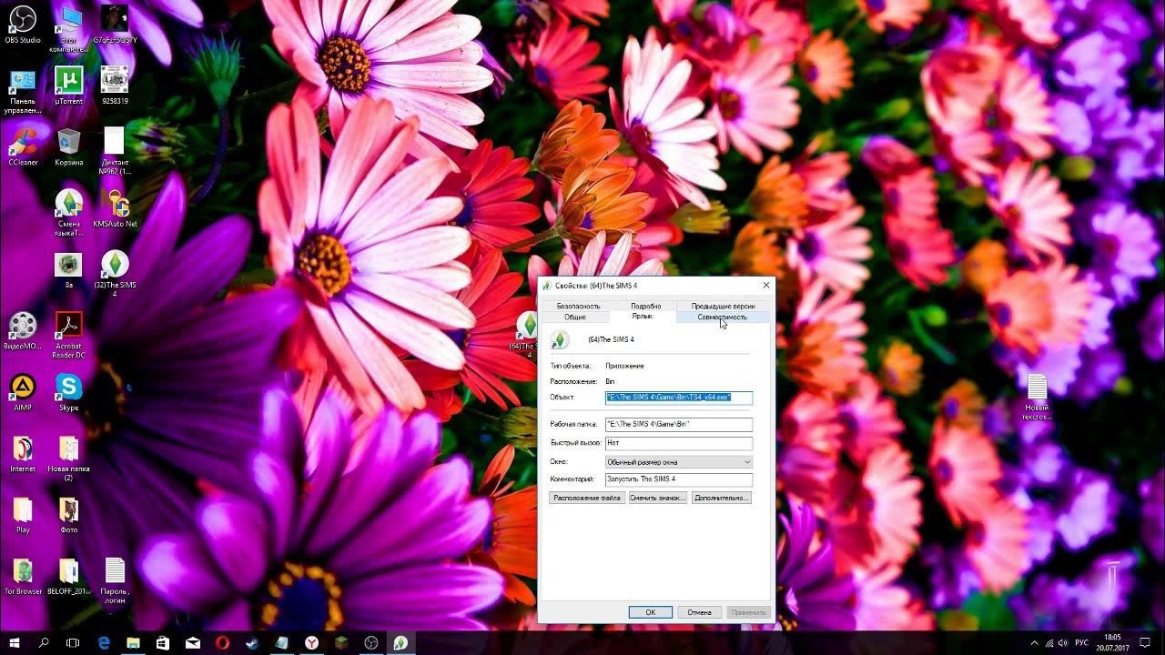The image size is (1165, 655).
Task: Select the 8a desktop icon
Action: [x=69, y=269]
